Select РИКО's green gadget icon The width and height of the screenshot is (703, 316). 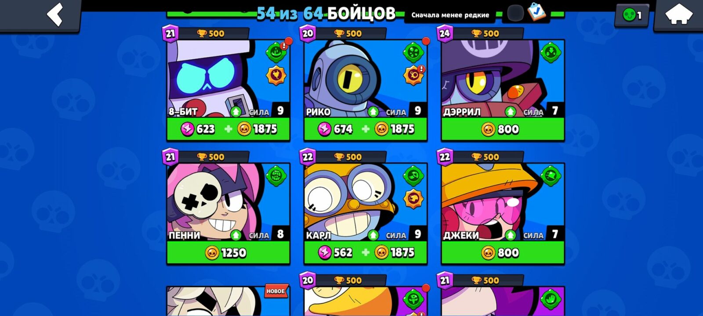tap(413, 52)
